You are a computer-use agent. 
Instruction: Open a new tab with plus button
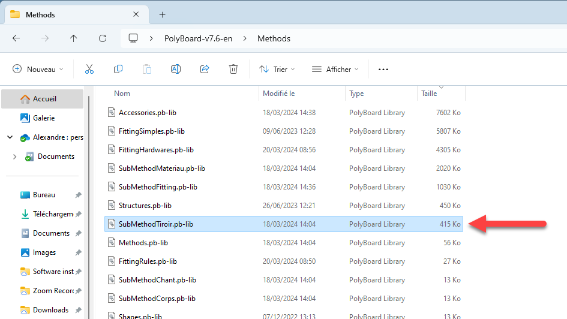coord(163,15)
